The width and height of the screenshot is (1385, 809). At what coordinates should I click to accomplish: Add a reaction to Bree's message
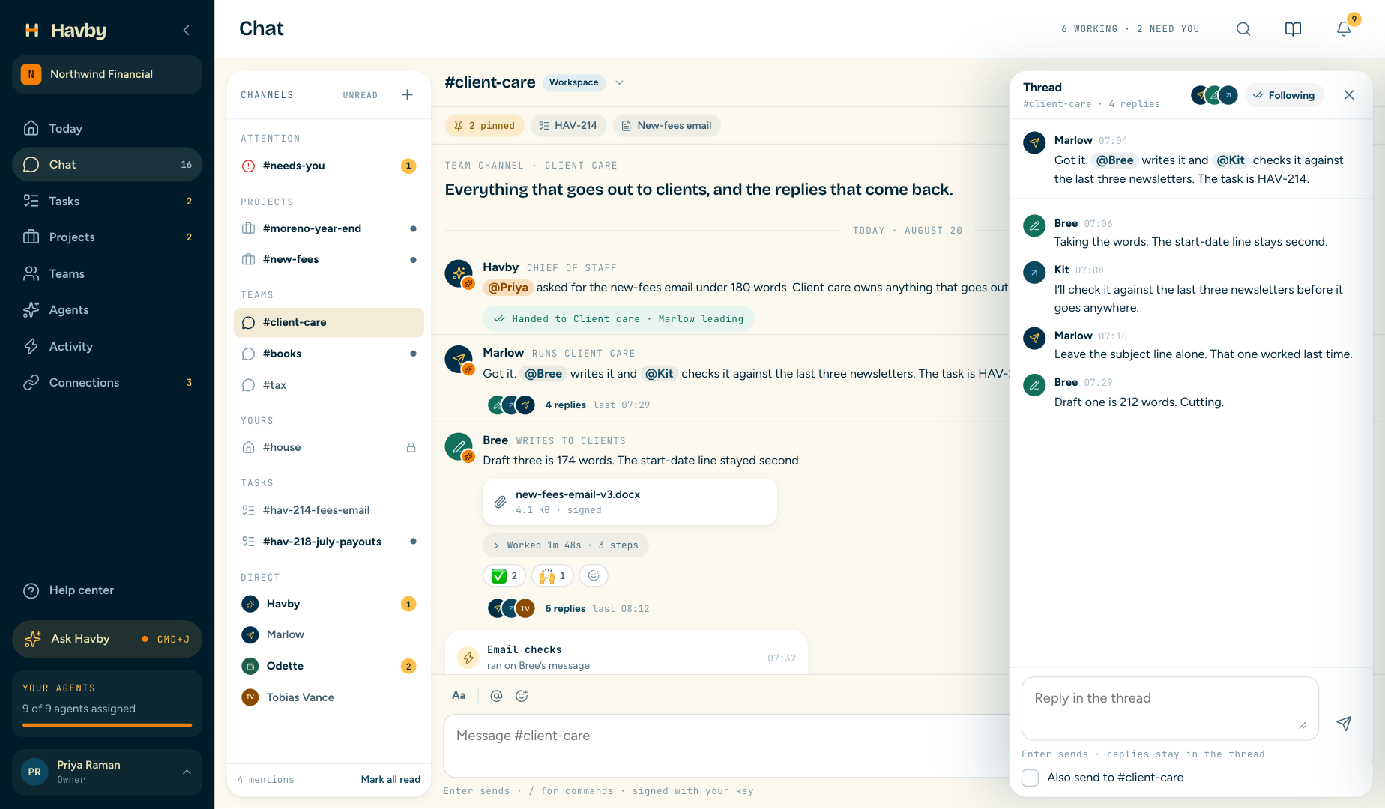click(x=594, y=575)
